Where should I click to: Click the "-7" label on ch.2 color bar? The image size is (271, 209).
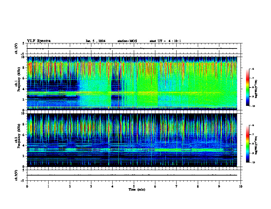click(253, 135)
